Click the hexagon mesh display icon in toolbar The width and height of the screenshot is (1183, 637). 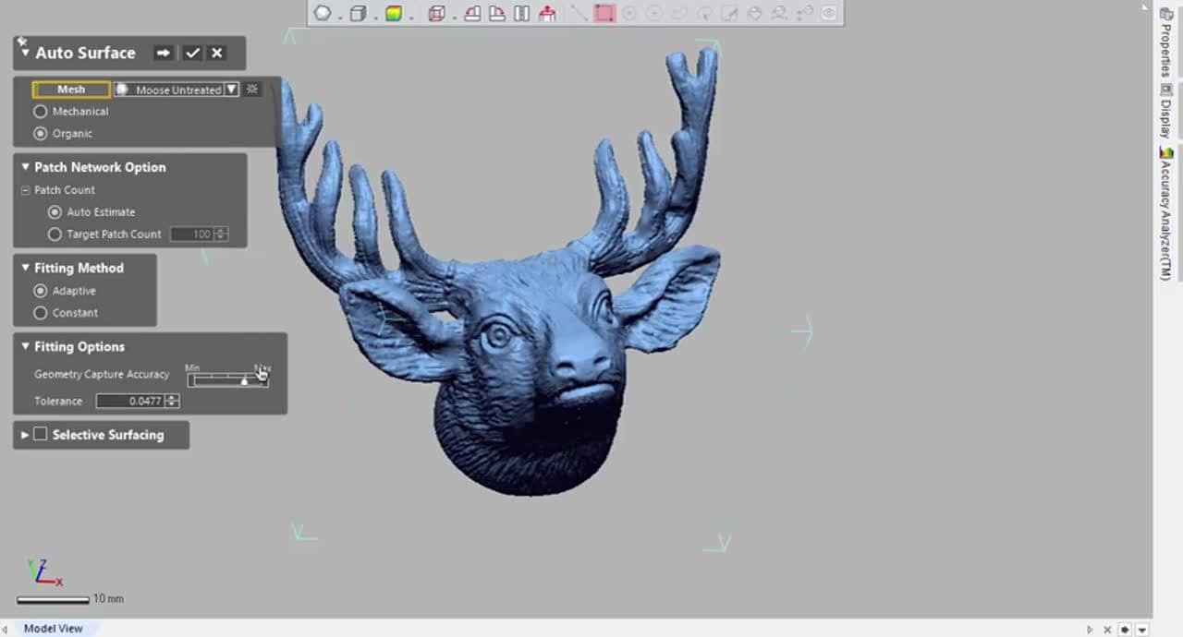[323, 13]
